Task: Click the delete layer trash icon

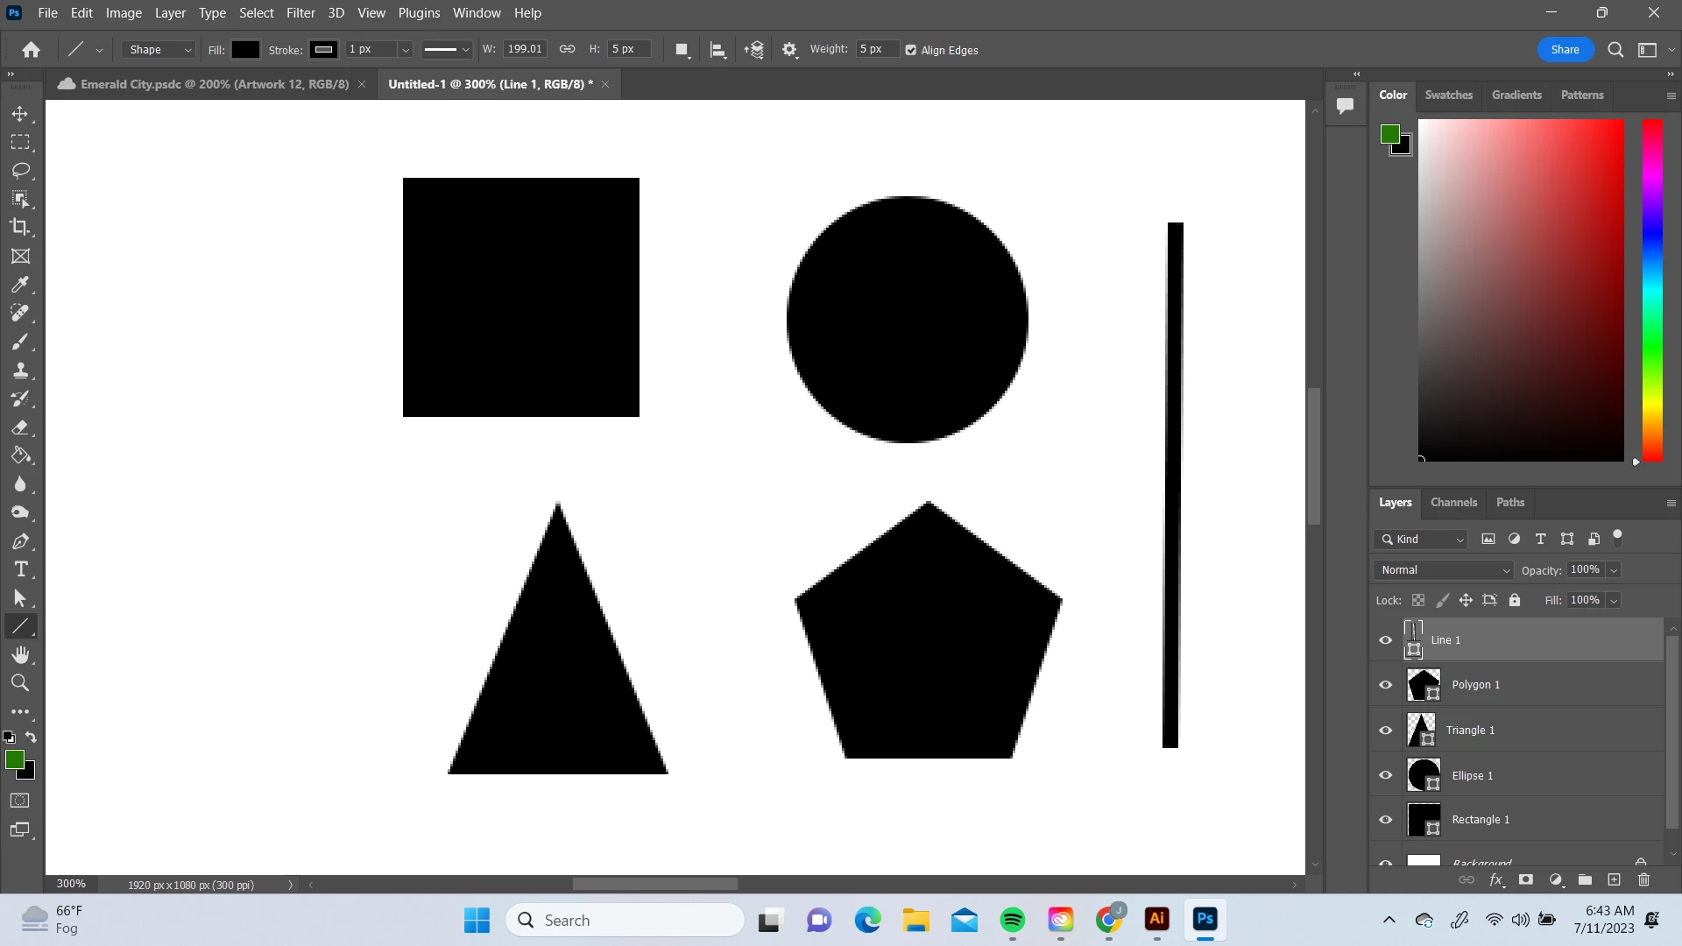Action: [1643, 879]
